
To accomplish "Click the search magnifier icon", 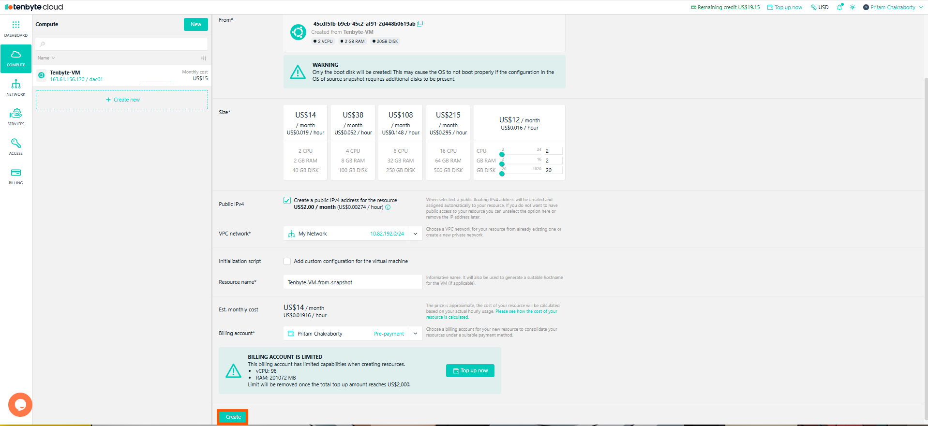I will (x=43, y=44).
